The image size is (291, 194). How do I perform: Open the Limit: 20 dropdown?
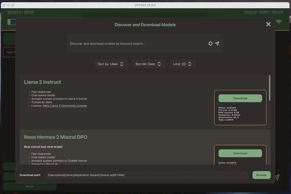point(182,64)
